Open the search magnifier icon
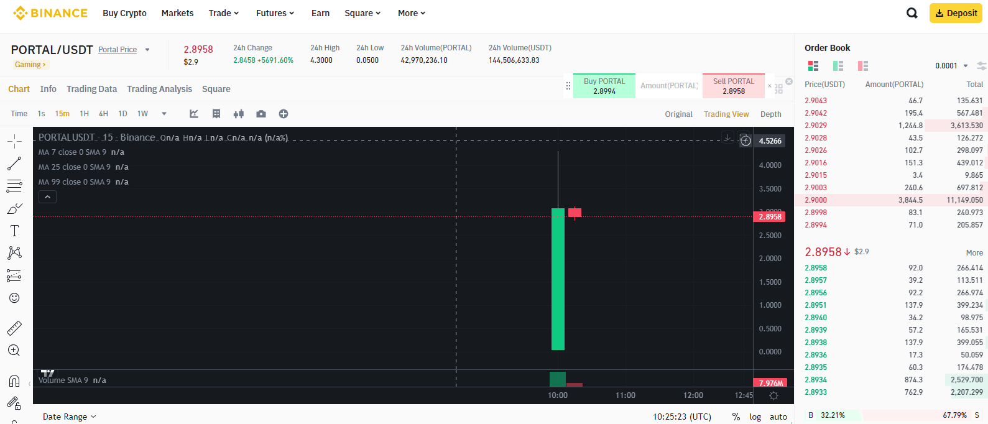The image size is (988, 424). pyautogui.click(x=912, y=13)
